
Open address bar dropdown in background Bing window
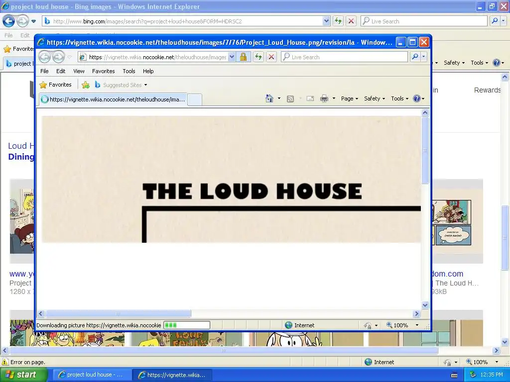tap(326, 21)
